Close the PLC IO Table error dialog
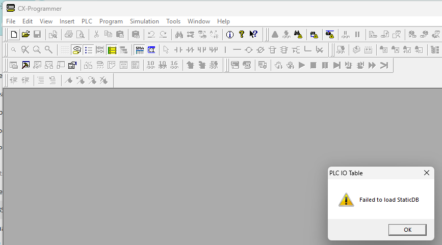This screenshot has width=442, height=245. [407, 230]
